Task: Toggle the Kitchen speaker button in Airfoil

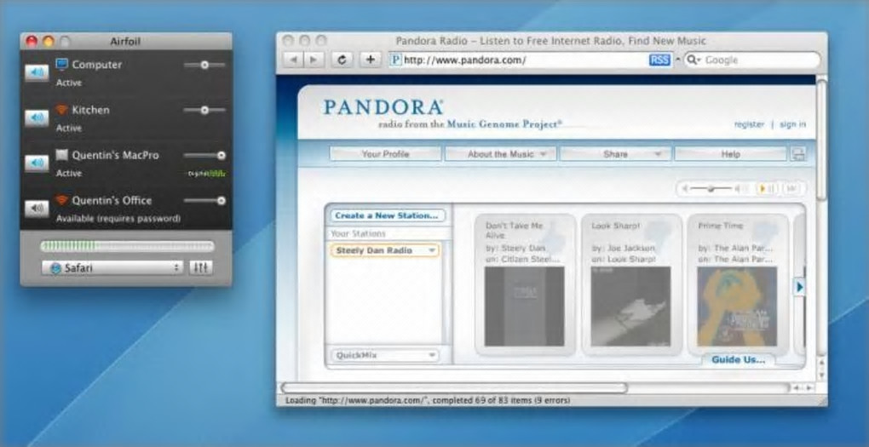Action: tap(37, 118)
